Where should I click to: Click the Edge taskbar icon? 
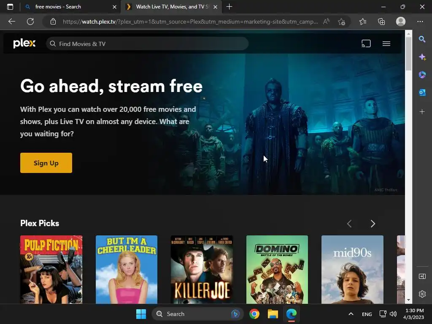click(x=291, y=314)
